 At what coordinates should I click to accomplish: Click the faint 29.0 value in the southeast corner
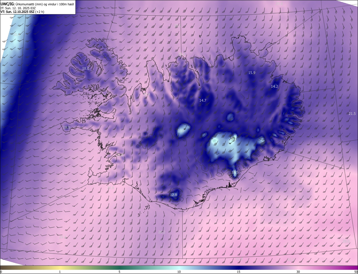coord(346,241)
